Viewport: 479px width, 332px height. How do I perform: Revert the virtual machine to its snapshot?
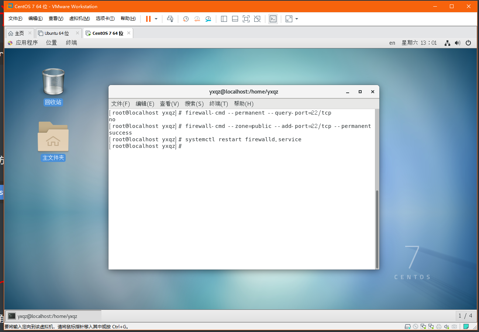click(197, 19)
